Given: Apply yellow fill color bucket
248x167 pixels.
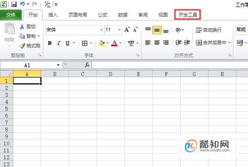Looking at the screenshot, I should click(x=102, y=43).
